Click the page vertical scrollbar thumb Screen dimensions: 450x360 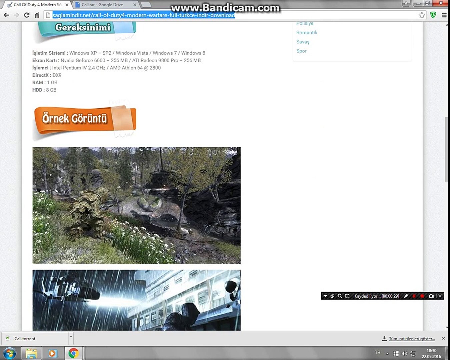pos(447,149)
